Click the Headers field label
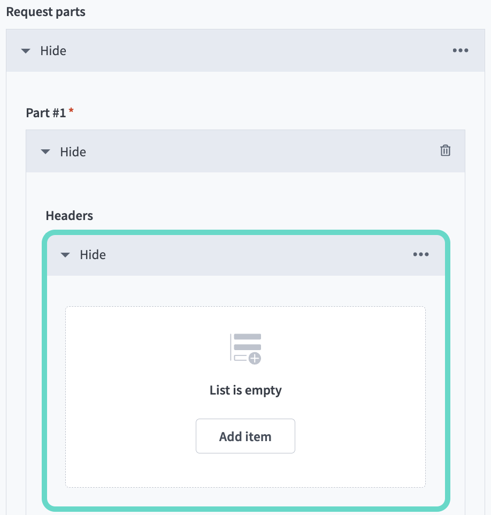This screenshot has width=491, height=515. (x=70, y=216)
